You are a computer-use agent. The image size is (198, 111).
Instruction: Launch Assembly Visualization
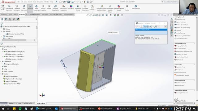click(55, 8)
